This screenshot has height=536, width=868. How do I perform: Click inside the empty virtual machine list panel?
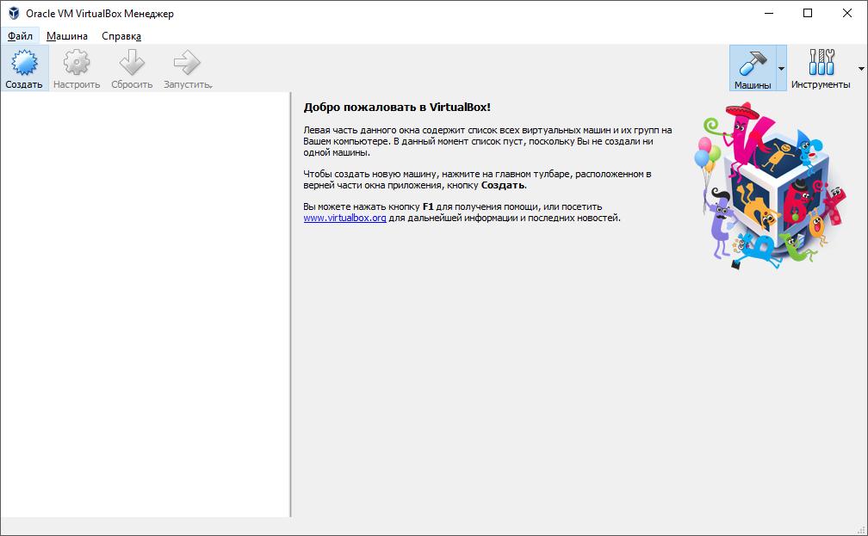[x=146, y=301]
